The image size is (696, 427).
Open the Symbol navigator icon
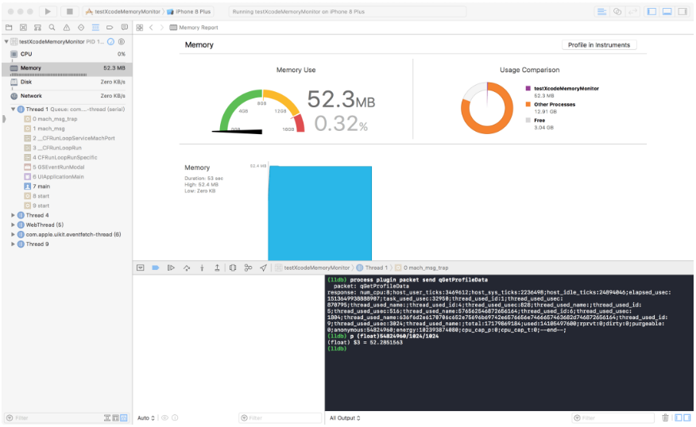pyautogui.click(x=37, y=28)
